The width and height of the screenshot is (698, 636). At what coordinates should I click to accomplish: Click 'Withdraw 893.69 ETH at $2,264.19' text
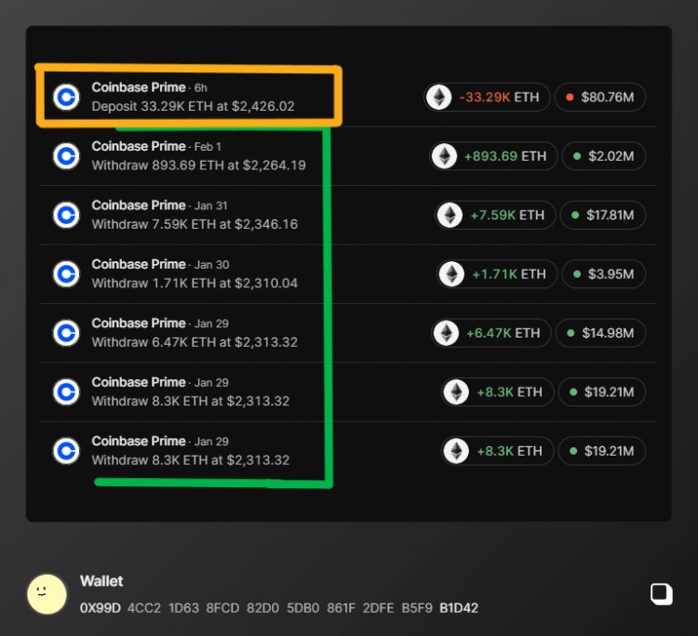198,166
